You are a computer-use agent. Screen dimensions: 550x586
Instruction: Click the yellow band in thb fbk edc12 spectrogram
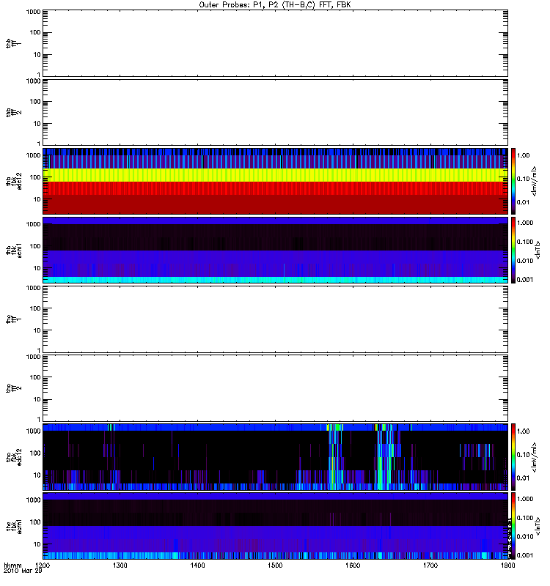pos(276,175)
